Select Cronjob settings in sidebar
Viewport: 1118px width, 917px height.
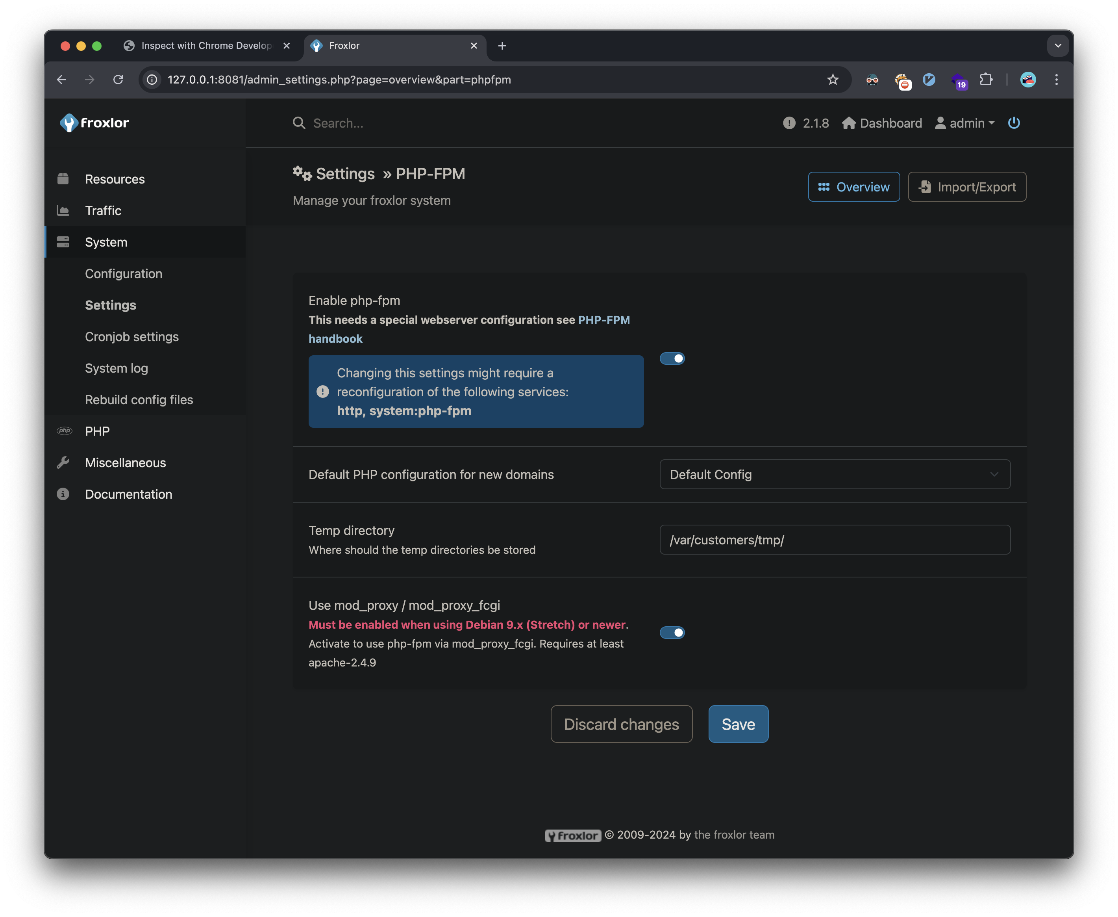coord(132,336)
